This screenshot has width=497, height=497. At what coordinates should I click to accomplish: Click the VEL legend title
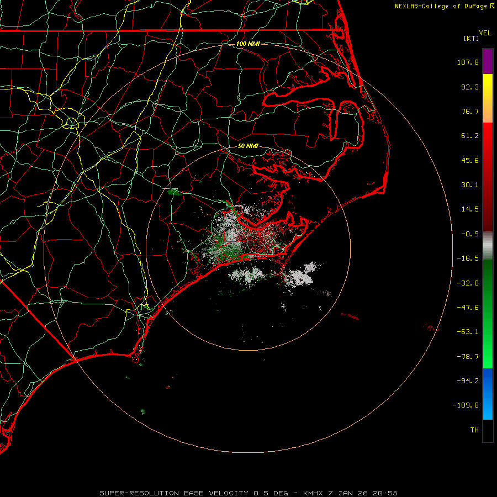tap(485, 33)
